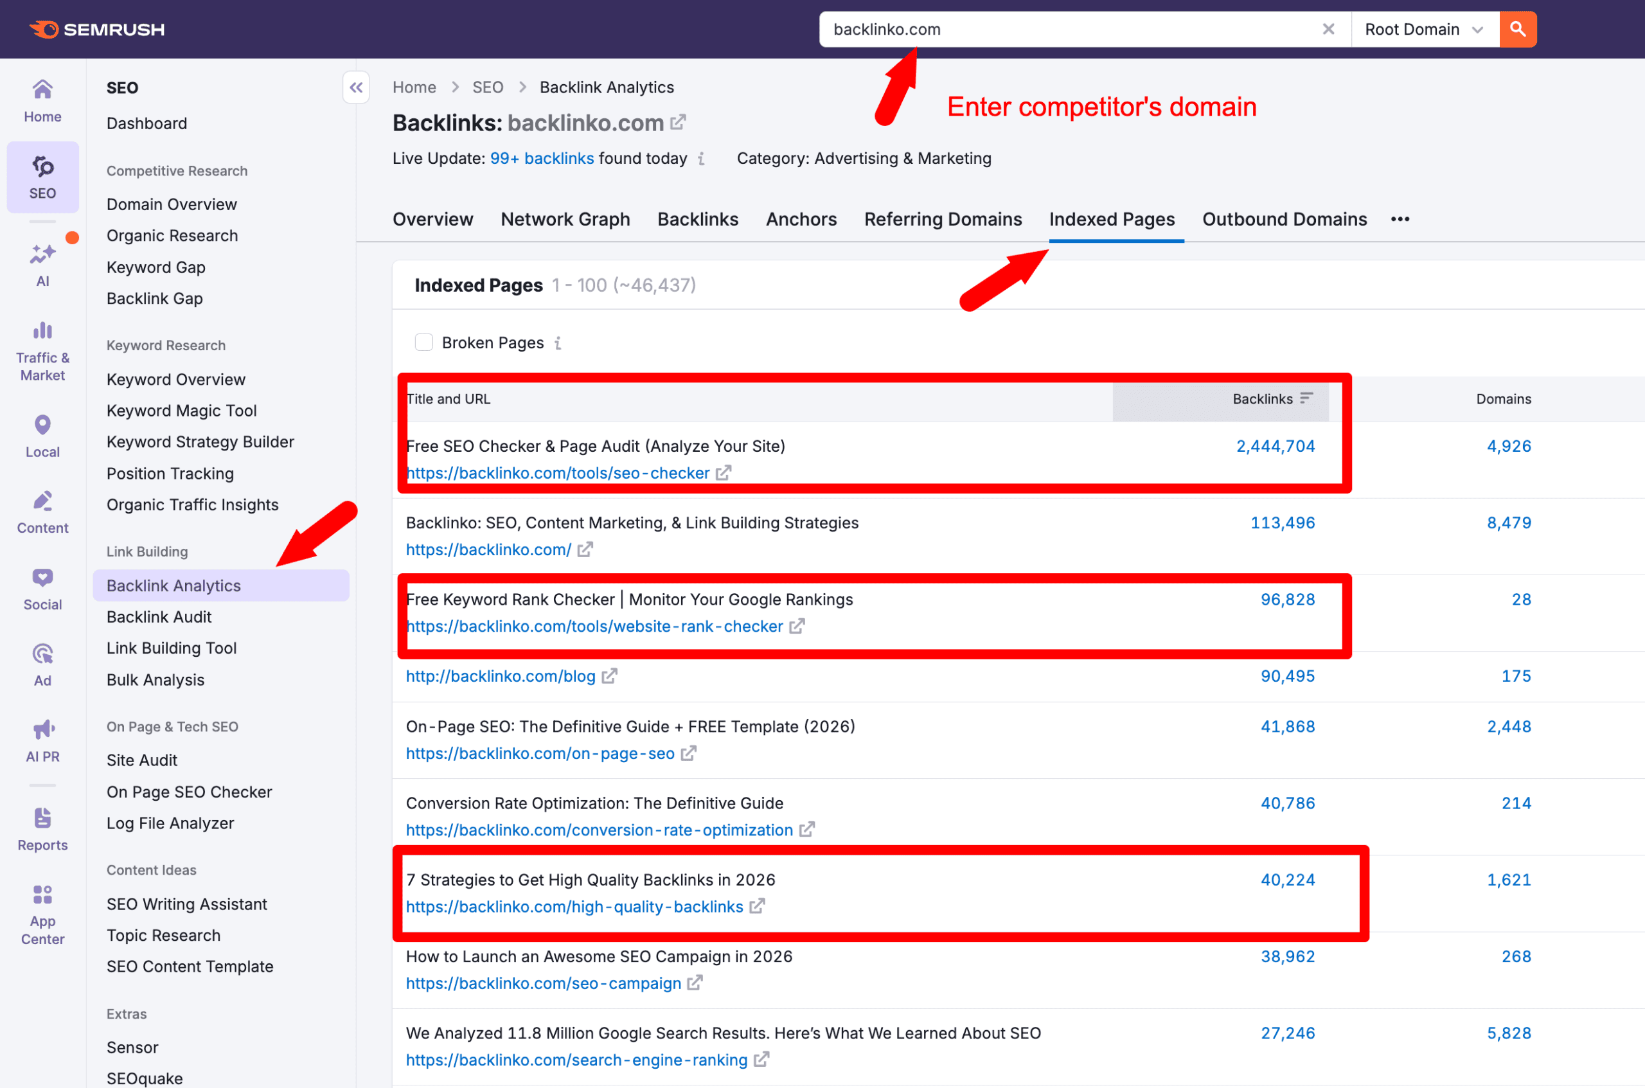Image resolution: width=1645 pixels, height=1088 pixels.
Task: Open the ellipsis menu next to Outbound Domains
Action: coord(1400,218)
